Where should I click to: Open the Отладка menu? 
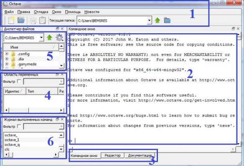tap(41, 12)
